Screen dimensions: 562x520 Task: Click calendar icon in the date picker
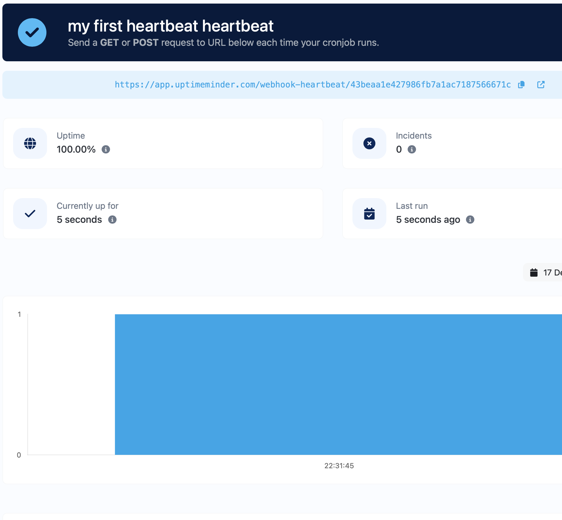(x=534, y=272)
